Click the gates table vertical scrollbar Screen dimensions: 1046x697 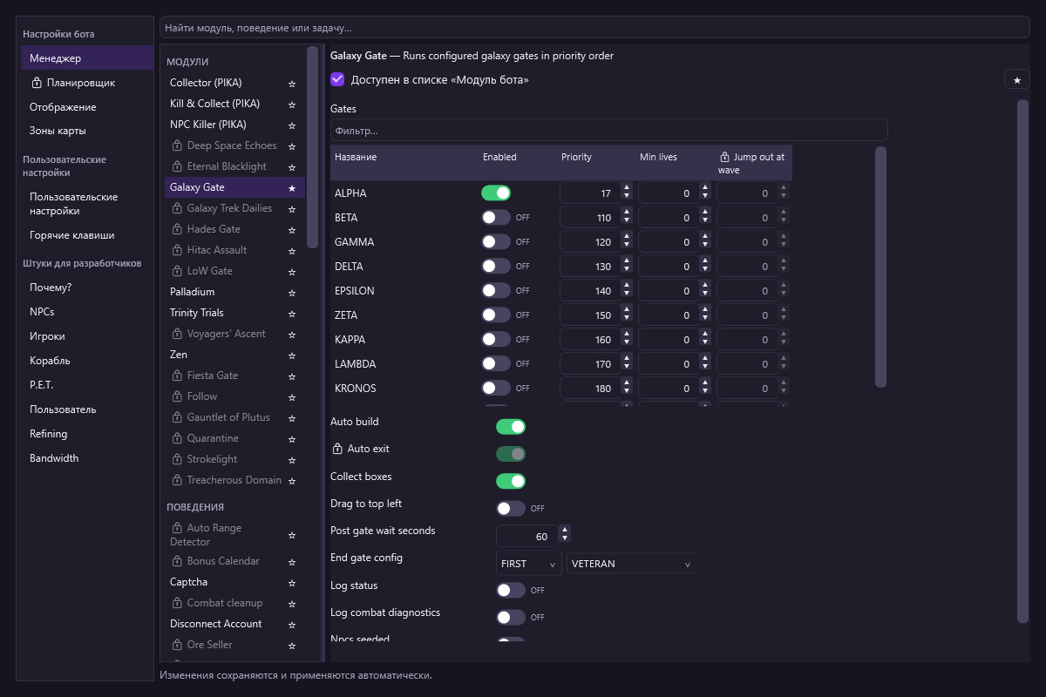880,267
